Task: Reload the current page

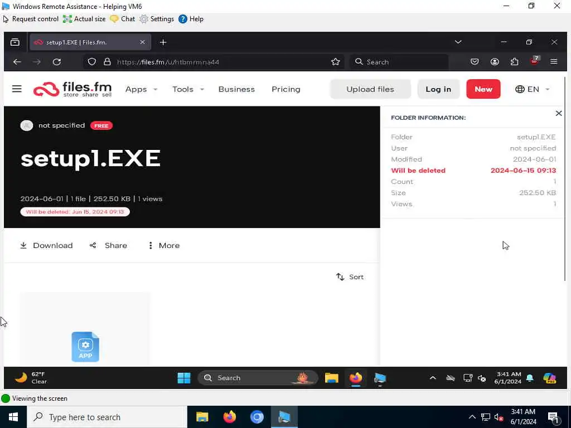Action: click(57, 62)
